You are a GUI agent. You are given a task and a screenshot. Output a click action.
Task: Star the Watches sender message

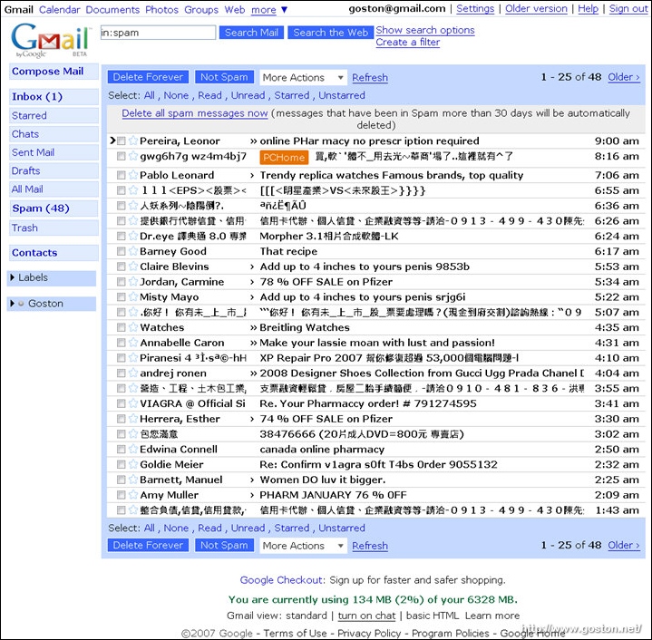point(133,327)
